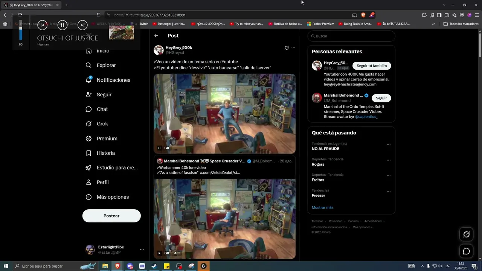Click the volume level slider bar
Viewport: 482px width, 271px height.
21,30
